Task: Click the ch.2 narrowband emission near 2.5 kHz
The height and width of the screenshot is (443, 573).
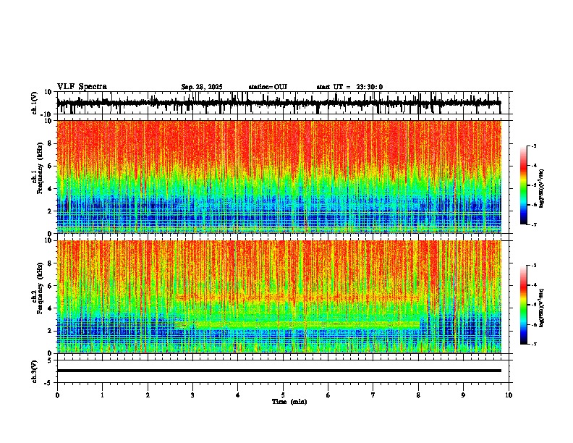Action: (x=298, y=324)
